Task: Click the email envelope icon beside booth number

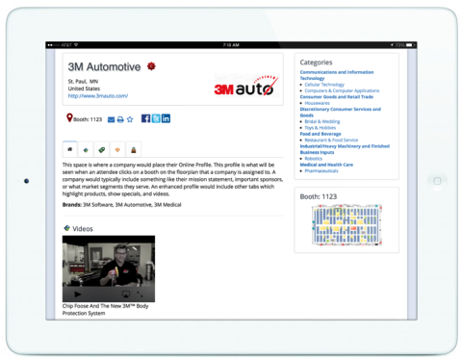Action: tap(111, 119)
